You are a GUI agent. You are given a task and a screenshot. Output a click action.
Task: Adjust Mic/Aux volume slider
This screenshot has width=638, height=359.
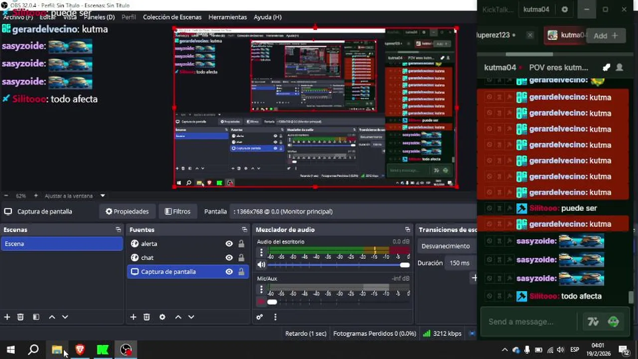point(338,302)
